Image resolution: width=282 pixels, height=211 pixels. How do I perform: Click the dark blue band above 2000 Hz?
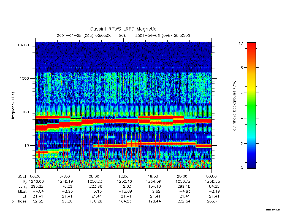point(123,57)
